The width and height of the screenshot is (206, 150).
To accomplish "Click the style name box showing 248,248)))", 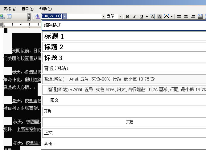I will point(52,16).
